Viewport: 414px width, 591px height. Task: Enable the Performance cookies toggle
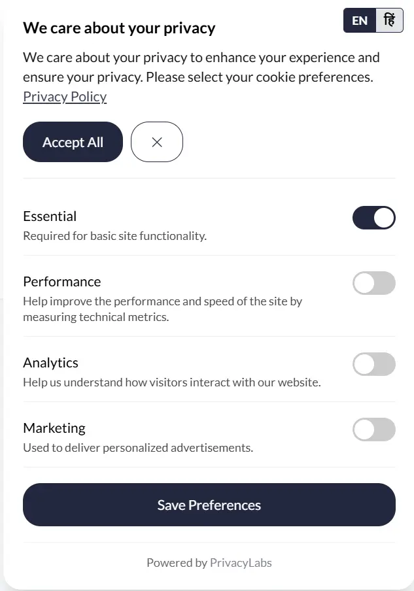pyautogui.click(x=374, y=283)
